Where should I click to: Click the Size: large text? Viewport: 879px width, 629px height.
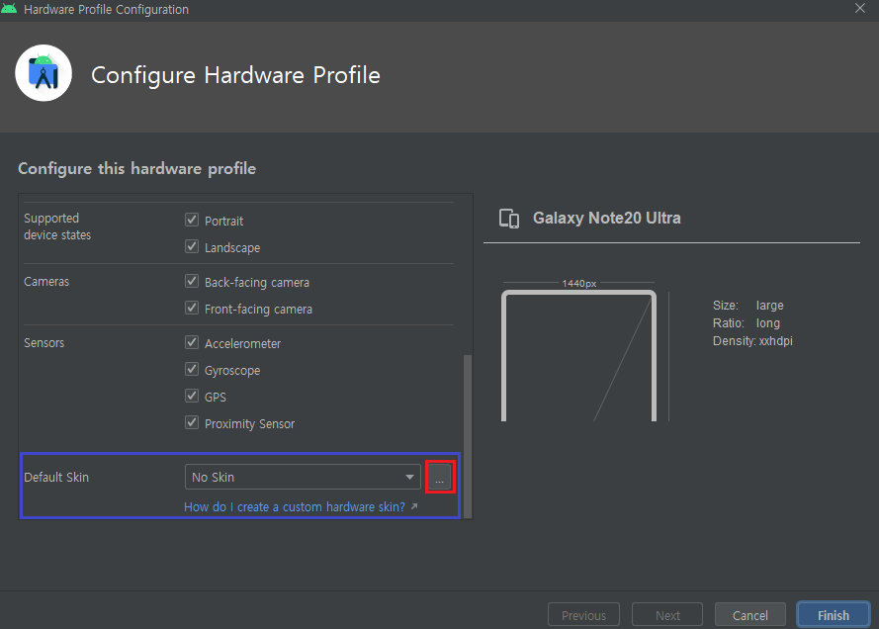pyautogui.click(x=747, y=305)
